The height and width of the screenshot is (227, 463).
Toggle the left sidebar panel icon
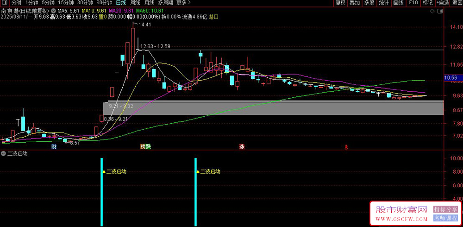point(5,3)
